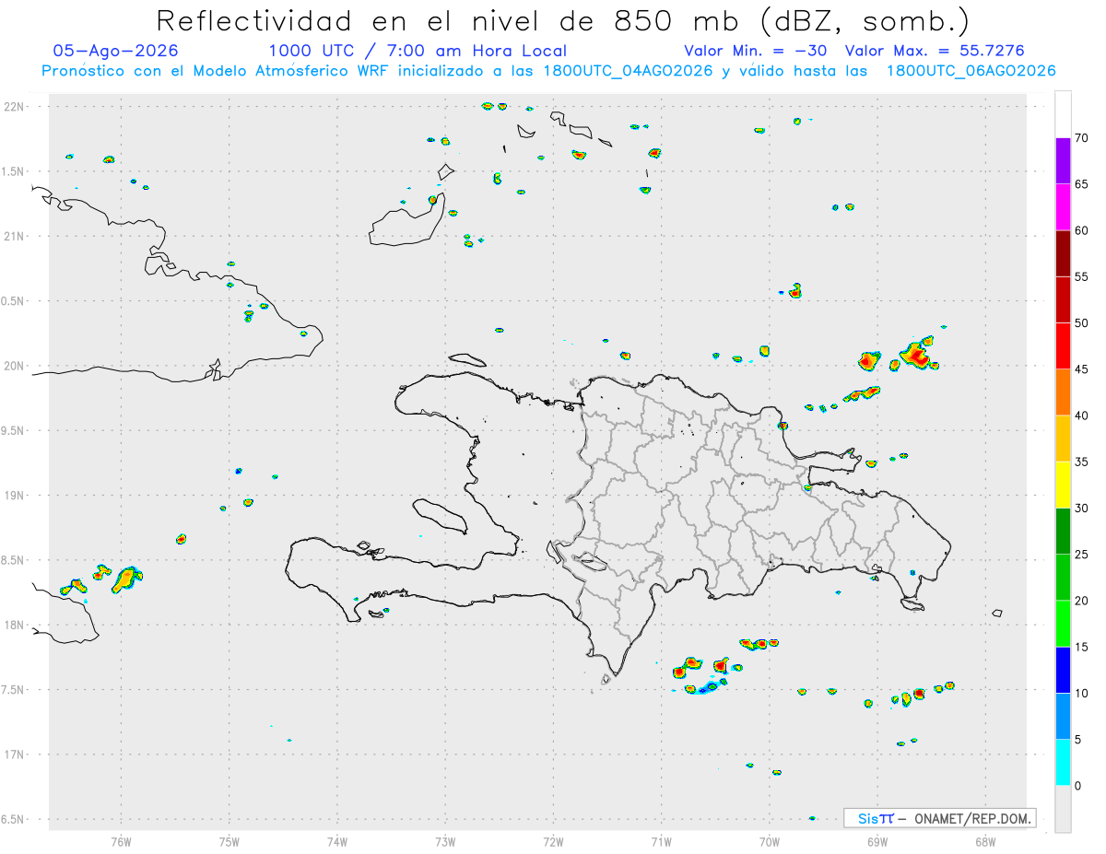Click the color scale label 30
The image size is (1106, 854).
1081,509
